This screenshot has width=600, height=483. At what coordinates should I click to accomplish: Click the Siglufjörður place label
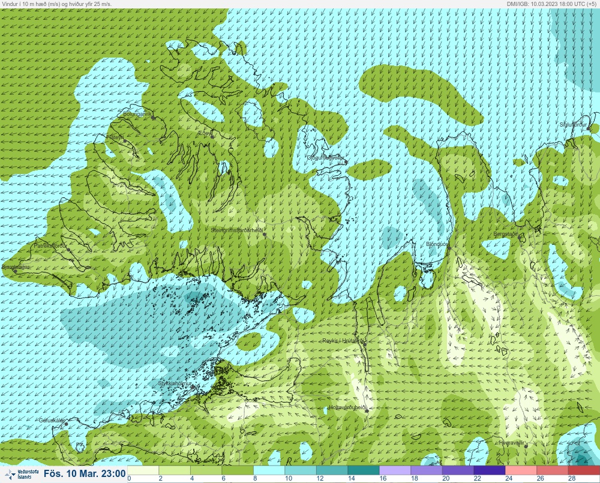573,125
